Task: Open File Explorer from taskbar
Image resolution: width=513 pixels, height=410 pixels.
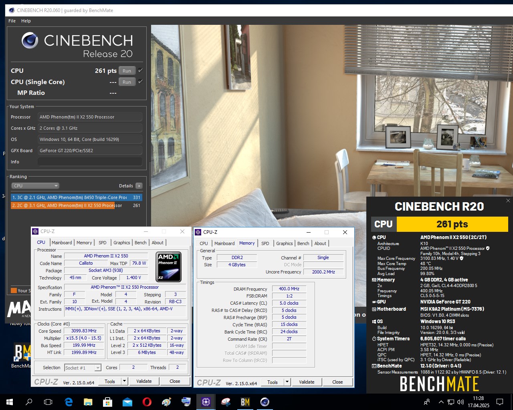Action: click(x=88, y=402)
